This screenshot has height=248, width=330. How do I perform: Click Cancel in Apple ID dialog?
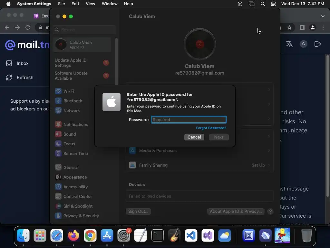tap(194, 137)
